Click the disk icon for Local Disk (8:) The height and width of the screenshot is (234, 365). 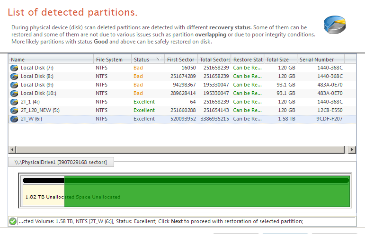(x=14, y=77)
